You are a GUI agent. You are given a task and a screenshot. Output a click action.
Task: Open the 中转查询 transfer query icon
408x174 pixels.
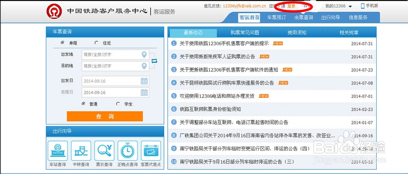(x=81, y=151)
